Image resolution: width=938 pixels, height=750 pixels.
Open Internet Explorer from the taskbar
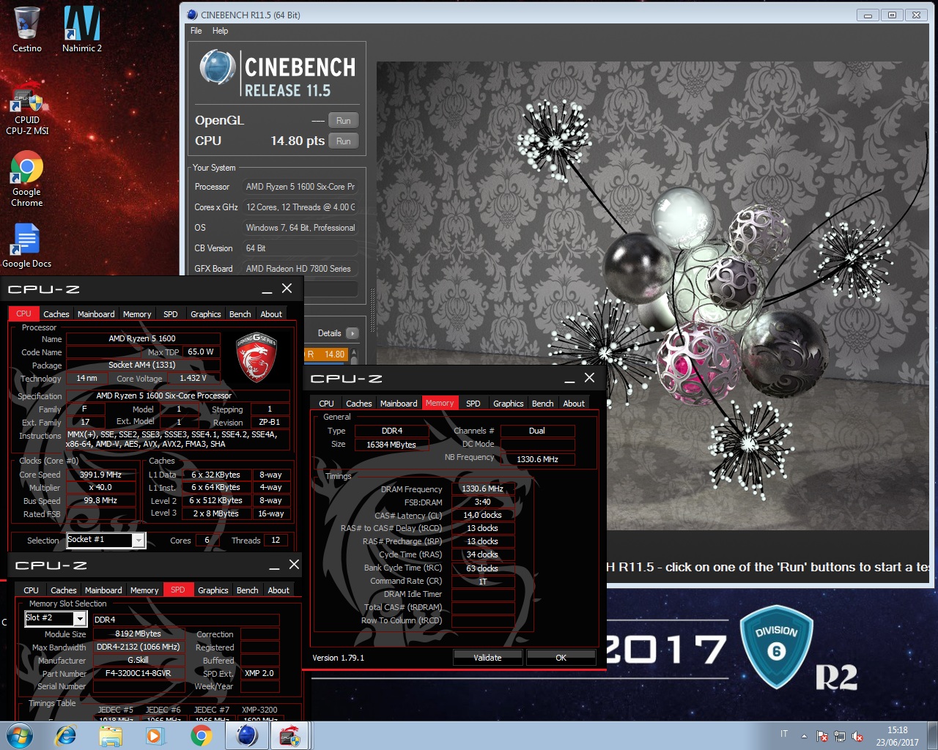click(x=66, y=735)
